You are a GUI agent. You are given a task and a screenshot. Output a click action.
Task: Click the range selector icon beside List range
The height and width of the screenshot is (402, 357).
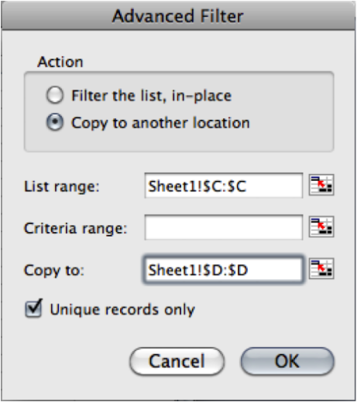pyautogui.click(x=321, y=185)
